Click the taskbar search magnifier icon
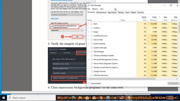The image size is (180, 101). (10, 98)
